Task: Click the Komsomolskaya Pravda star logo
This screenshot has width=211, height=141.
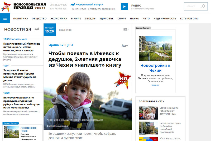Action: tap(6, 7)
